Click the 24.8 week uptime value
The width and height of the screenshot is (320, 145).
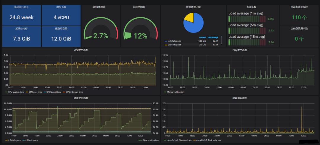click(21, 17)
